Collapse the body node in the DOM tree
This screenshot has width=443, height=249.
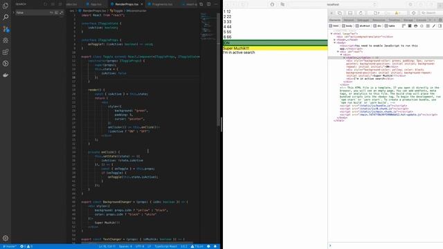[x=335, y=43]
